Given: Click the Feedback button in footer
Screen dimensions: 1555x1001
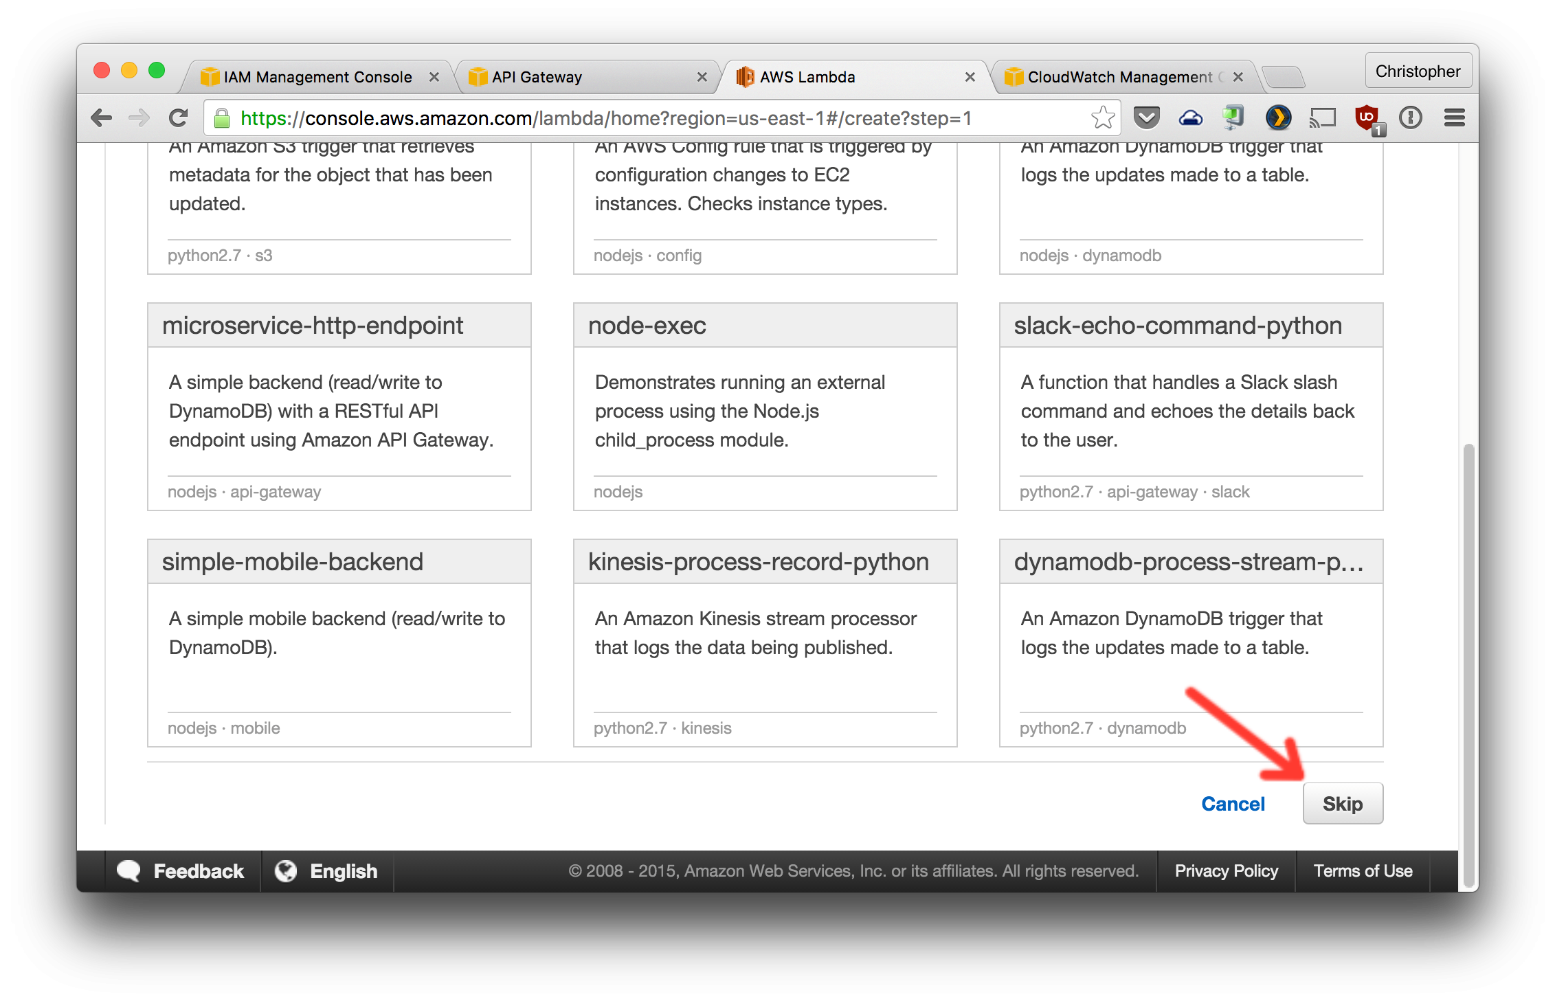Looking at the screenshot, I should [181, 871].
